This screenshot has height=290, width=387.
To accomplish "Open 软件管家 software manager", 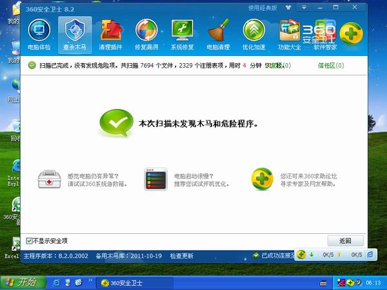I will pos(325,35).
